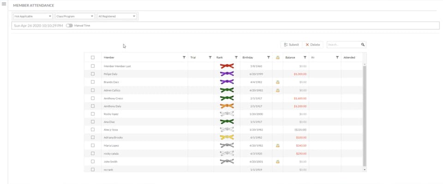Focus the Search input field

(343, 45)
